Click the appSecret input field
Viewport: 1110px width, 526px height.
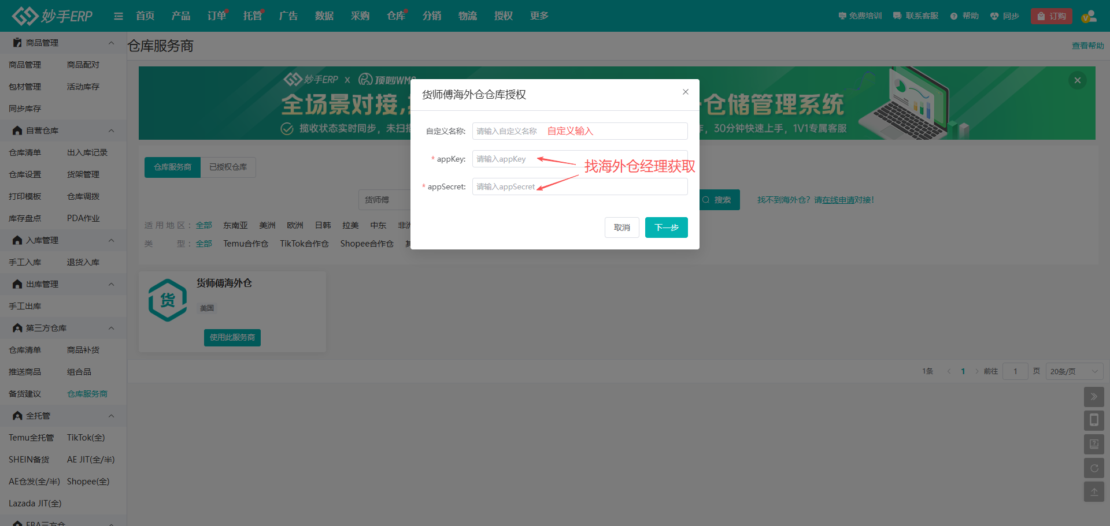click(x=579, y=186)
